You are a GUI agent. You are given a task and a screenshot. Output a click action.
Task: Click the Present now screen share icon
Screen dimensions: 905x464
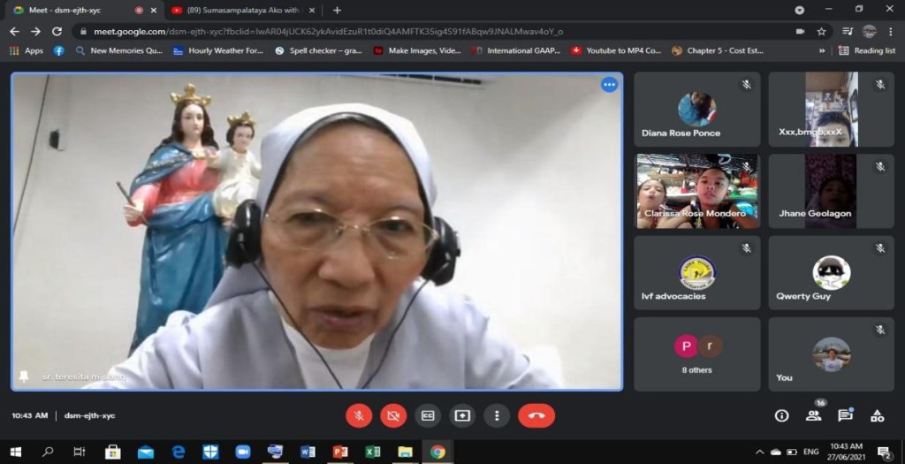coord(462,415)
